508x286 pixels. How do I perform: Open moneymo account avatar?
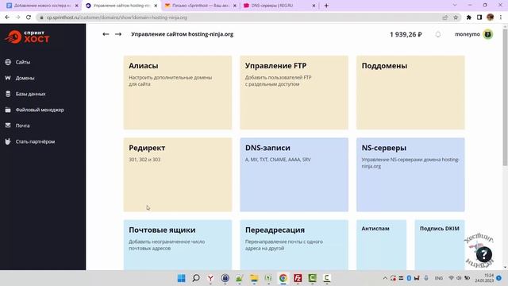click(x=488, y=34)
